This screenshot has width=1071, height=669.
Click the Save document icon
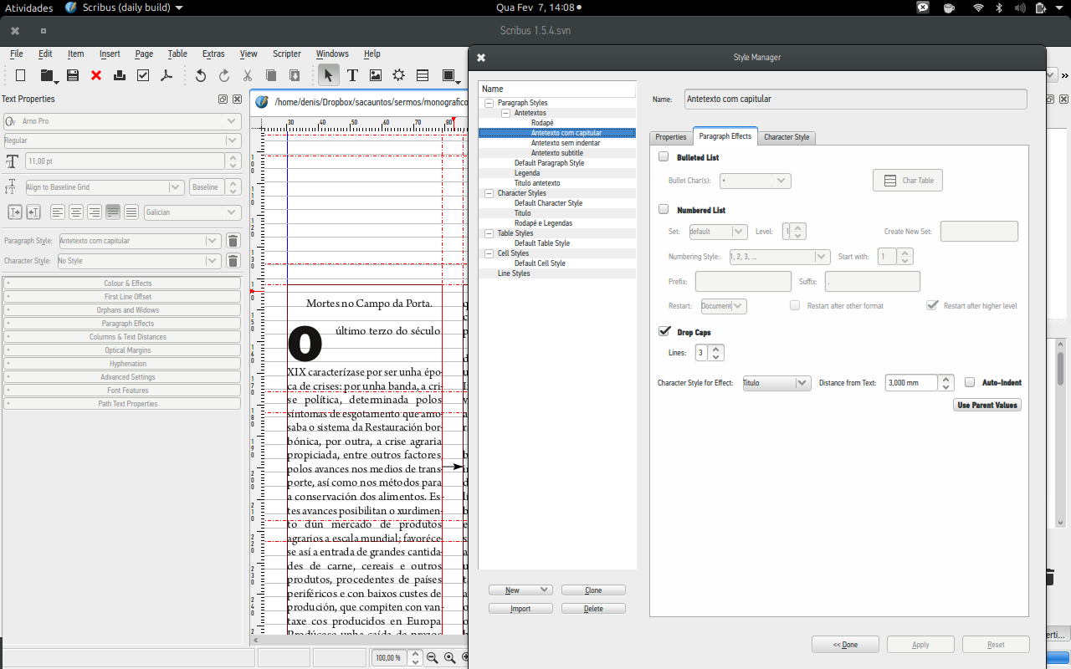(x=73, y=75)
